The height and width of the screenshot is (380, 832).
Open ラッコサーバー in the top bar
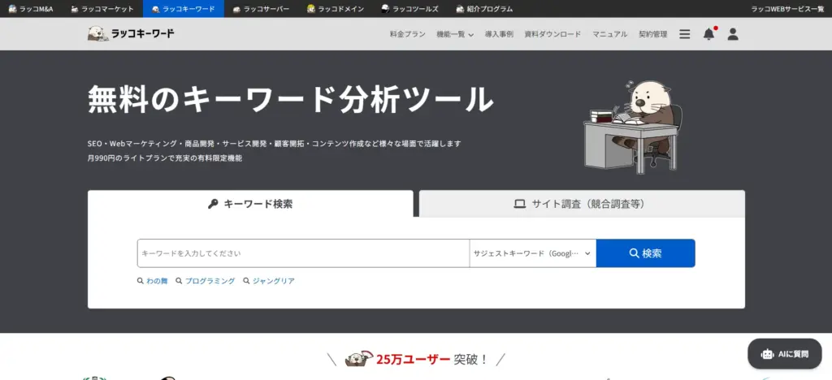(x=261, y=9)
